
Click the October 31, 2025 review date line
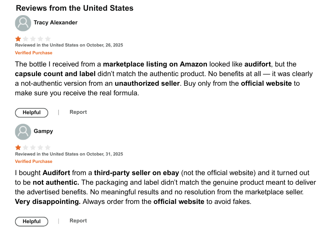(x=69, y=154)
